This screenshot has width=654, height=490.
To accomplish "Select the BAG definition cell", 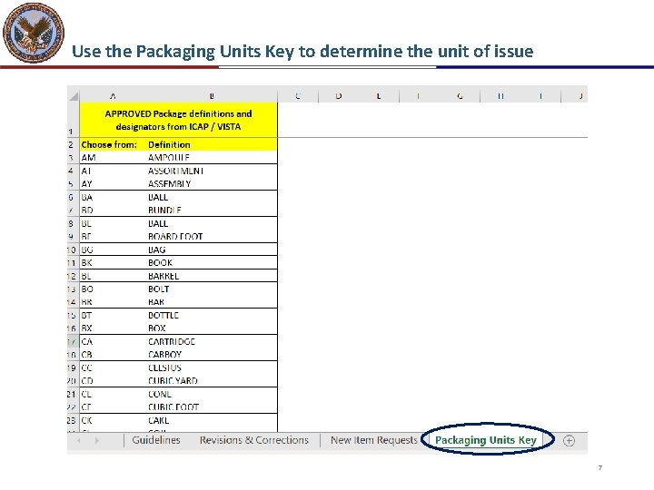I will coord(212,250).
